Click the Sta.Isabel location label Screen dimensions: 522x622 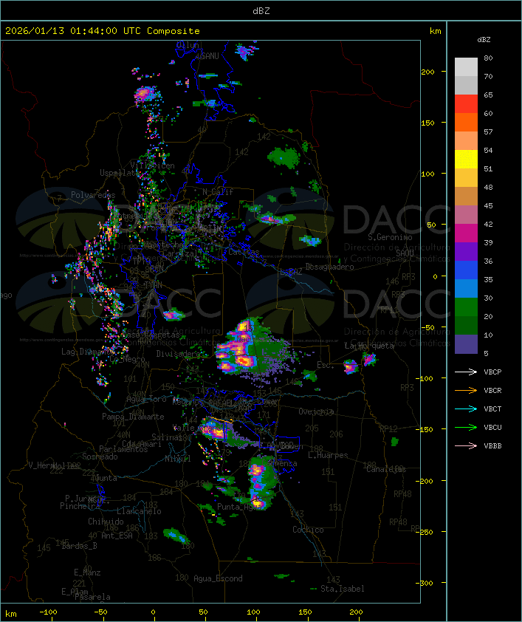point(343,589)
